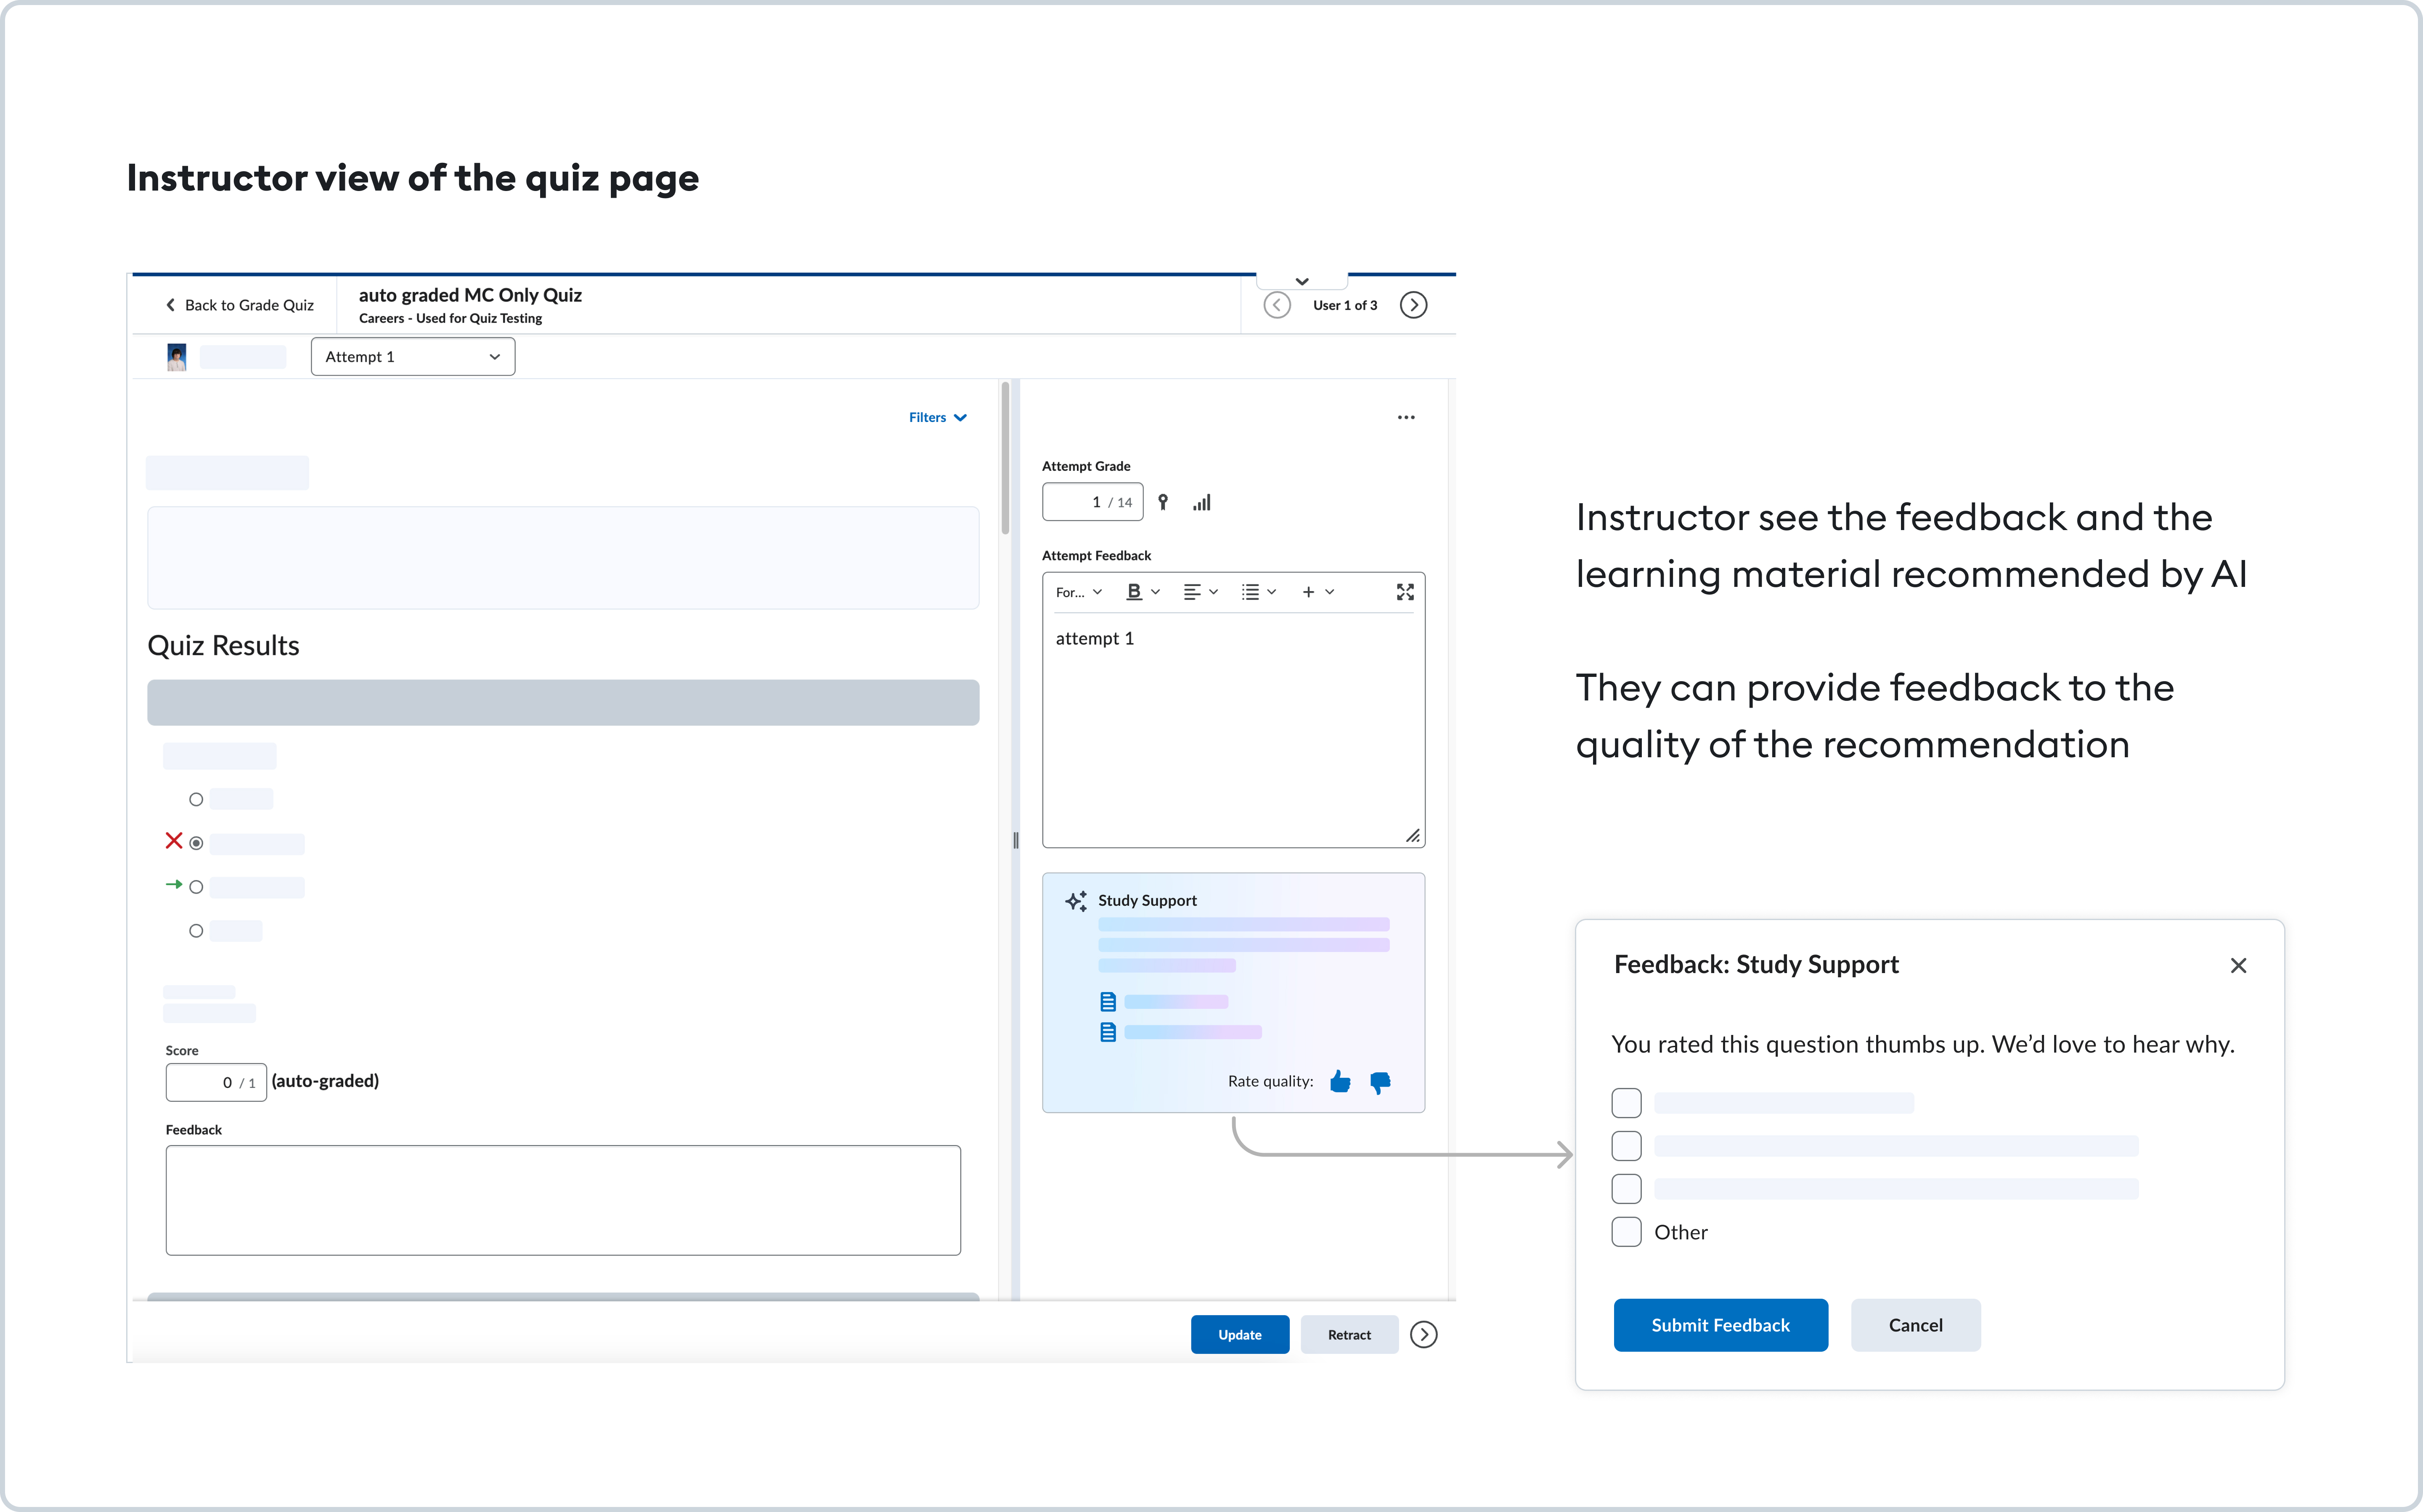The height and width of the screenshot is (1512, 2423).
Task: Click the Retract button
Action: pyautogui.click(x=1349, y=1335)
